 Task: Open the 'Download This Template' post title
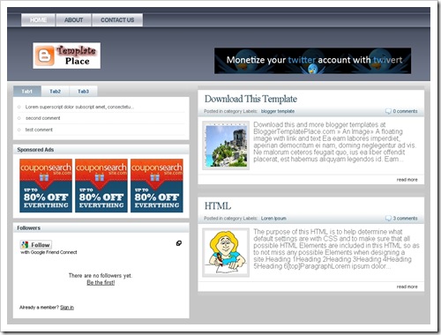(250, 99)
